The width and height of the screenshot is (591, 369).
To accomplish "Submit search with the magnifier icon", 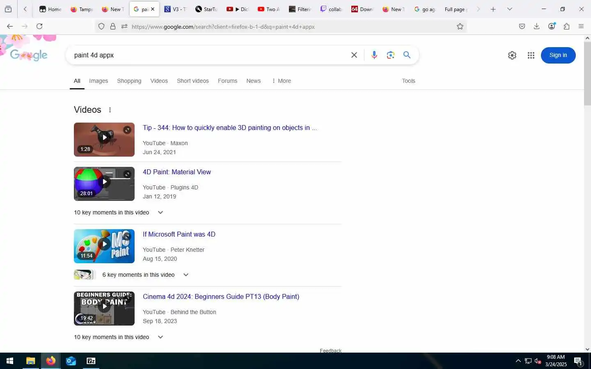I will [407, 55].
